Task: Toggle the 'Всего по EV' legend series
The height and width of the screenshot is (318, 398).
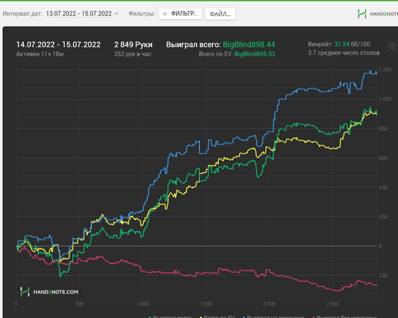Action: (x=217, y=316)
